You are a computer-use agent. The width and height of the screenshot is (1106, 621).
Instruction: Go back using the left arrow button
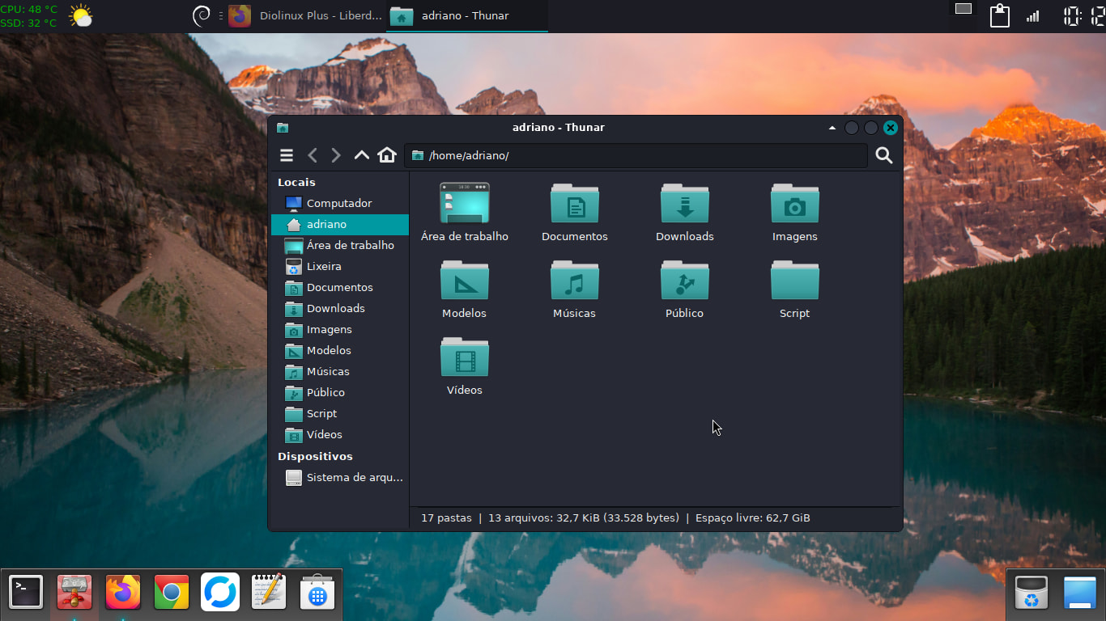tap(313, 155)
